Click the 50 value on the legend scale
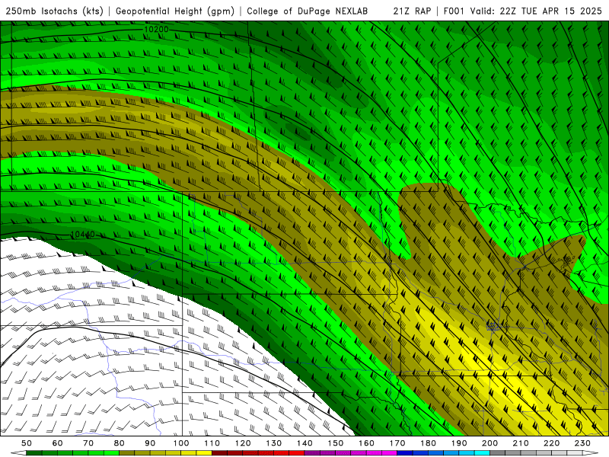 tap(27, 443)
